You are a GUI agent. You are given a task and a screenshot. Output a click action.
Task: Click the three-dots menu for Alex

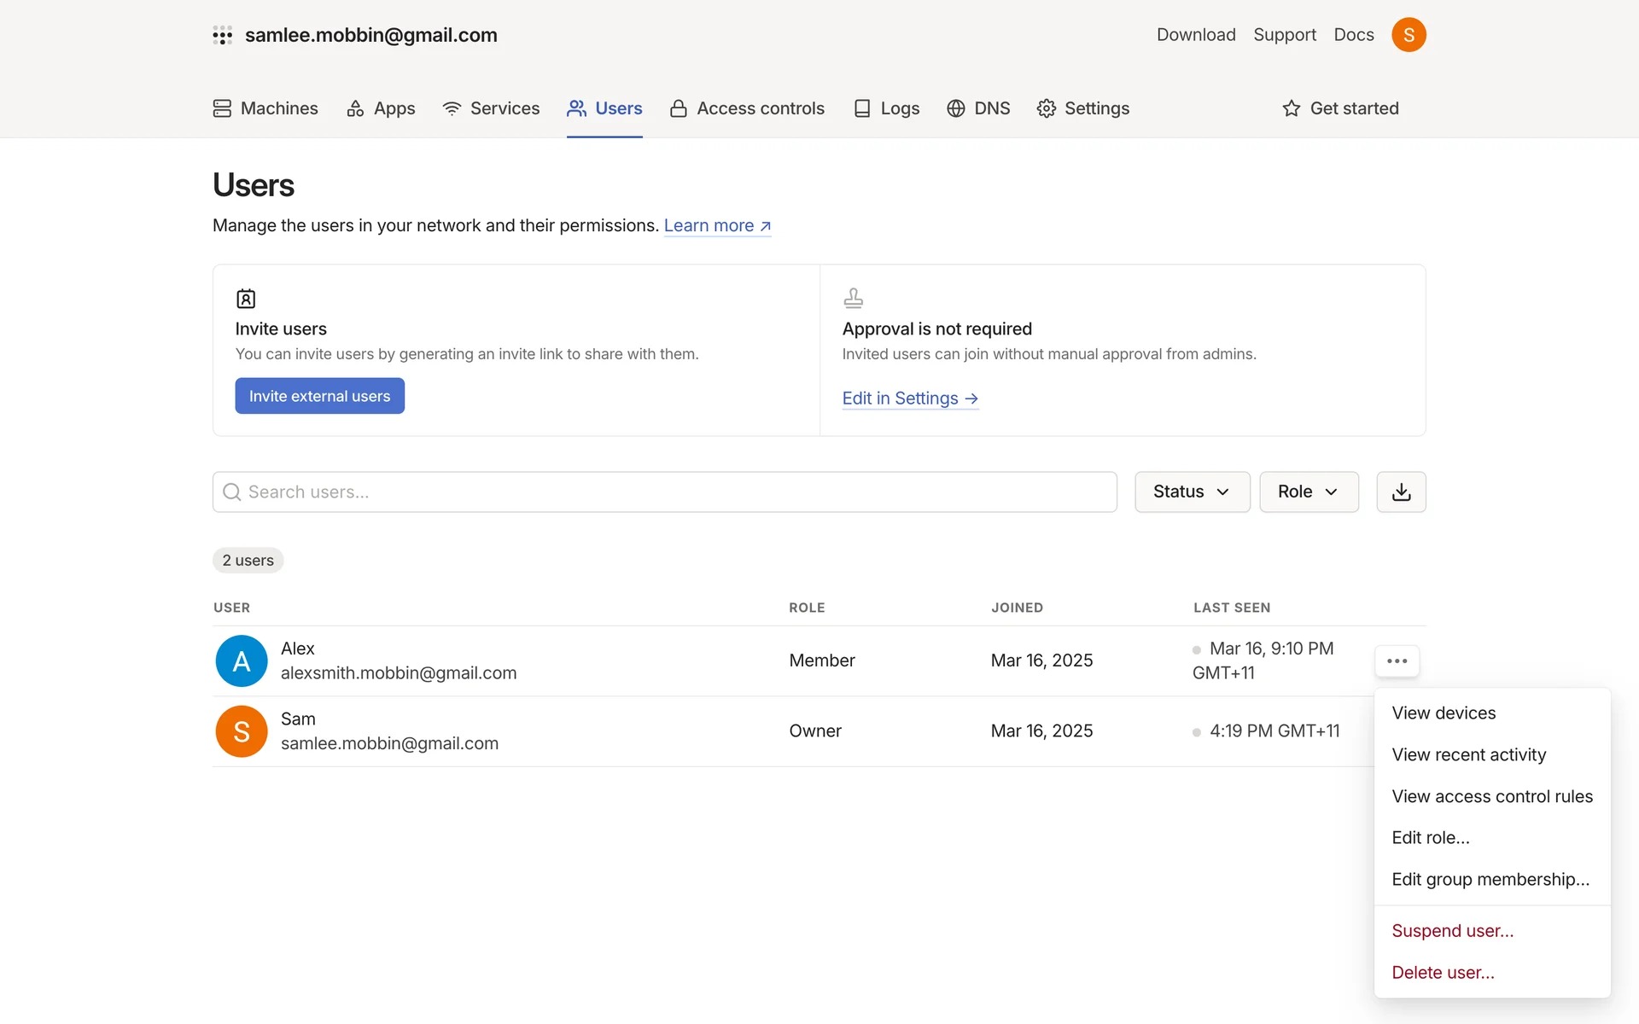[1397, 660]
